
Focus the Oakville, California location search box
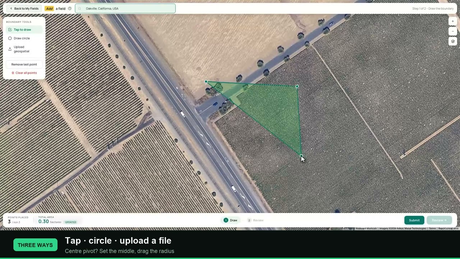click(125, 8)
